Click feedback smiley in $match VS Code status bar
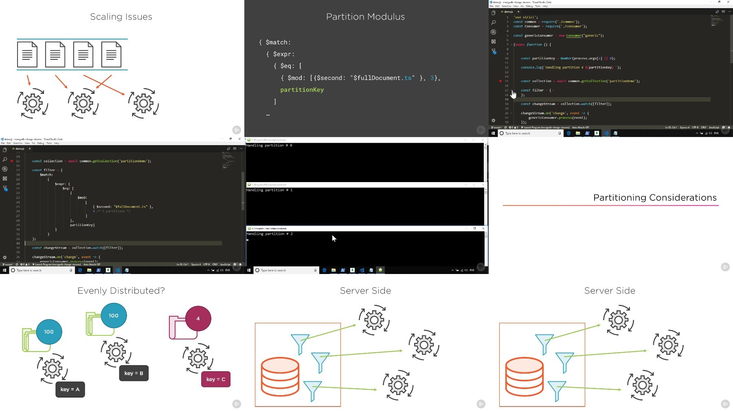The height and width of the screenshot is (411, 733). [x=235, y=264]
